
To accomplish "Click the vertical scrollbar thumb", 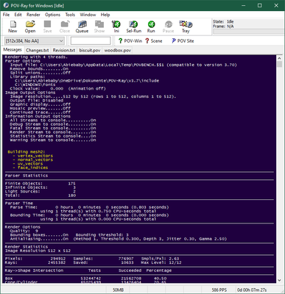I will pyautogui.click(x=279, y=64).
